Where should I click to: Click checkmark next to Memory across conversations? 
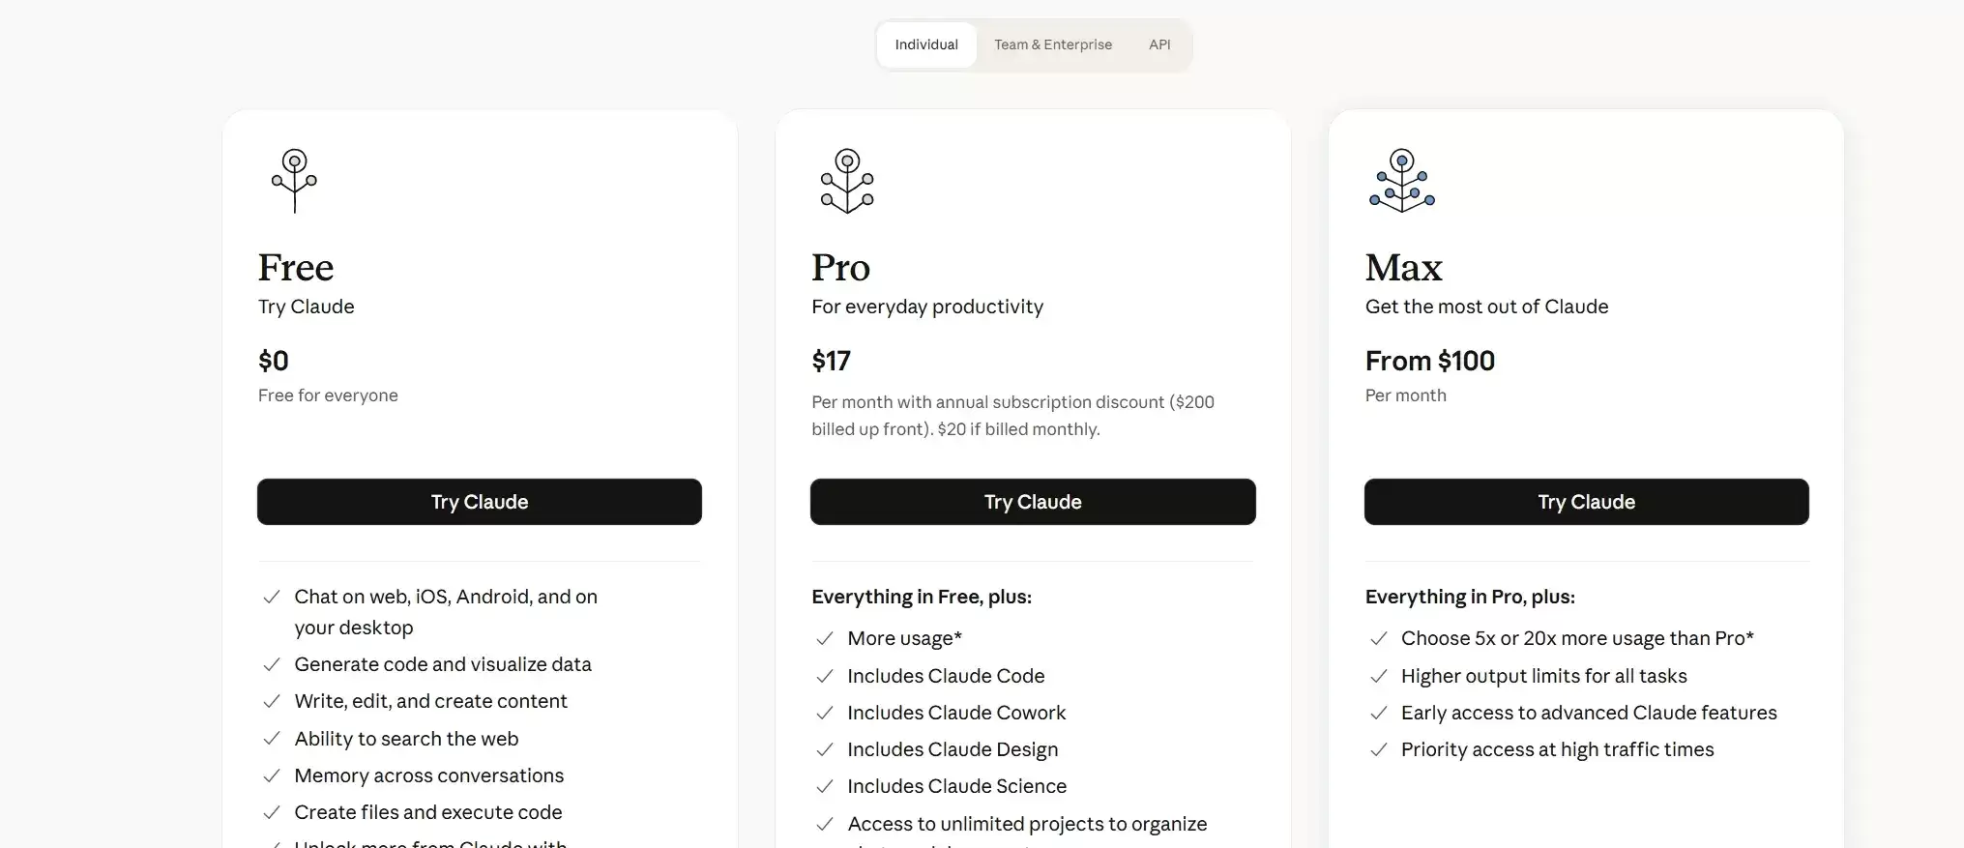272,775
